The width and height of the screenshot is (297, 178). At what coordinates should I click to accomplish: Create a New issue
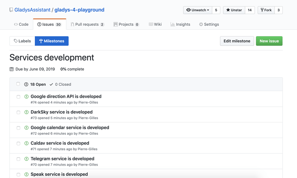point(269,41)
